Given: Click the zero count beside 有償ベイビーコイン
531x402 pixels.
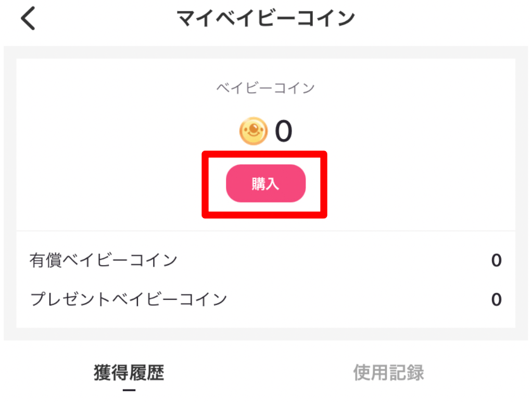Looking at the screenshot, I should point(496,260).
